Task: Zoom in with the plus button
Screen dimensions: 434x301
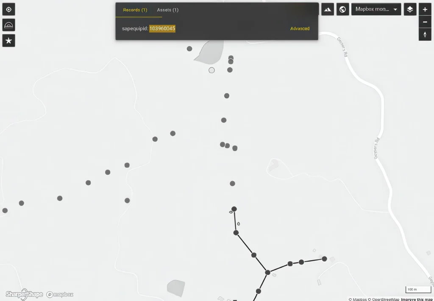Action: 425,9
